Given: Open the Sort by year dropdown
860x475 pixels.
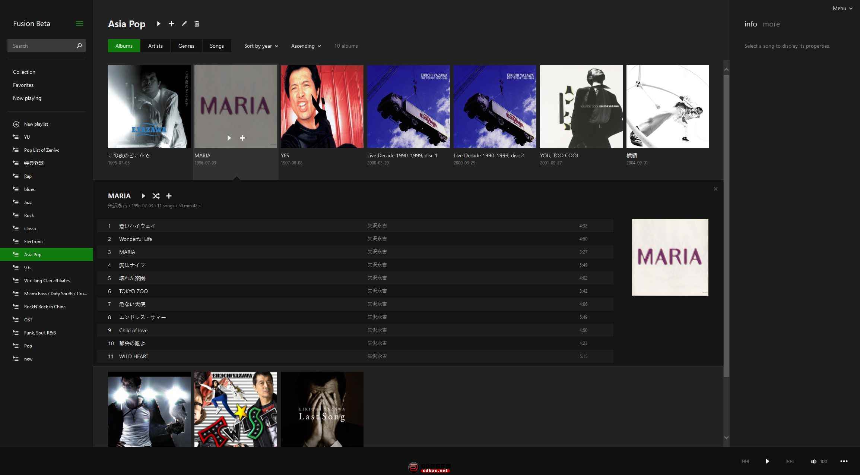Looking at the screenshot, I should [x=261, y=46].
